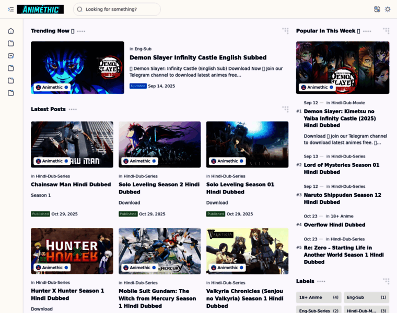Select the 'Eng-Sub (1)' label chip

click(366, 297)
